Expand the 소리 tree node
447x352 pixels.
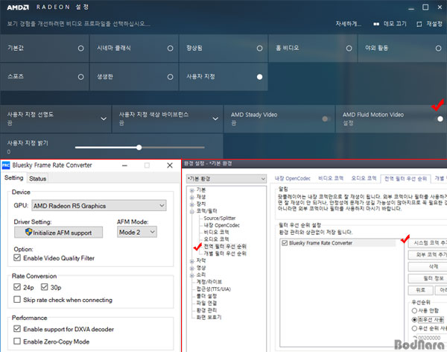[x=192, y=275]
